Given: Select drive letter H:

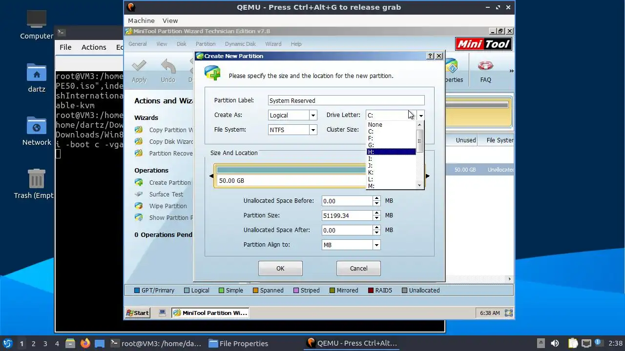Looking at the screenshot, I should coord(391,152).
